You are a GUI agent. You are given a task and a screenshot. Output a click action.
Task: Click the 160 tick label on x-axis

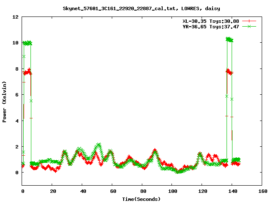261,191
